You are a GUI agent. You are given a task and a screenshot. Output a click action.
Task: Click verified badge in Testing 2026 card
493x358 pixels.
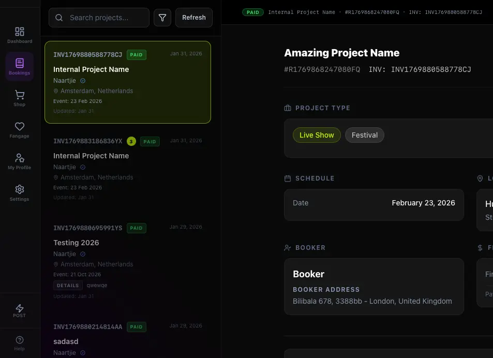tap(83, 254)
